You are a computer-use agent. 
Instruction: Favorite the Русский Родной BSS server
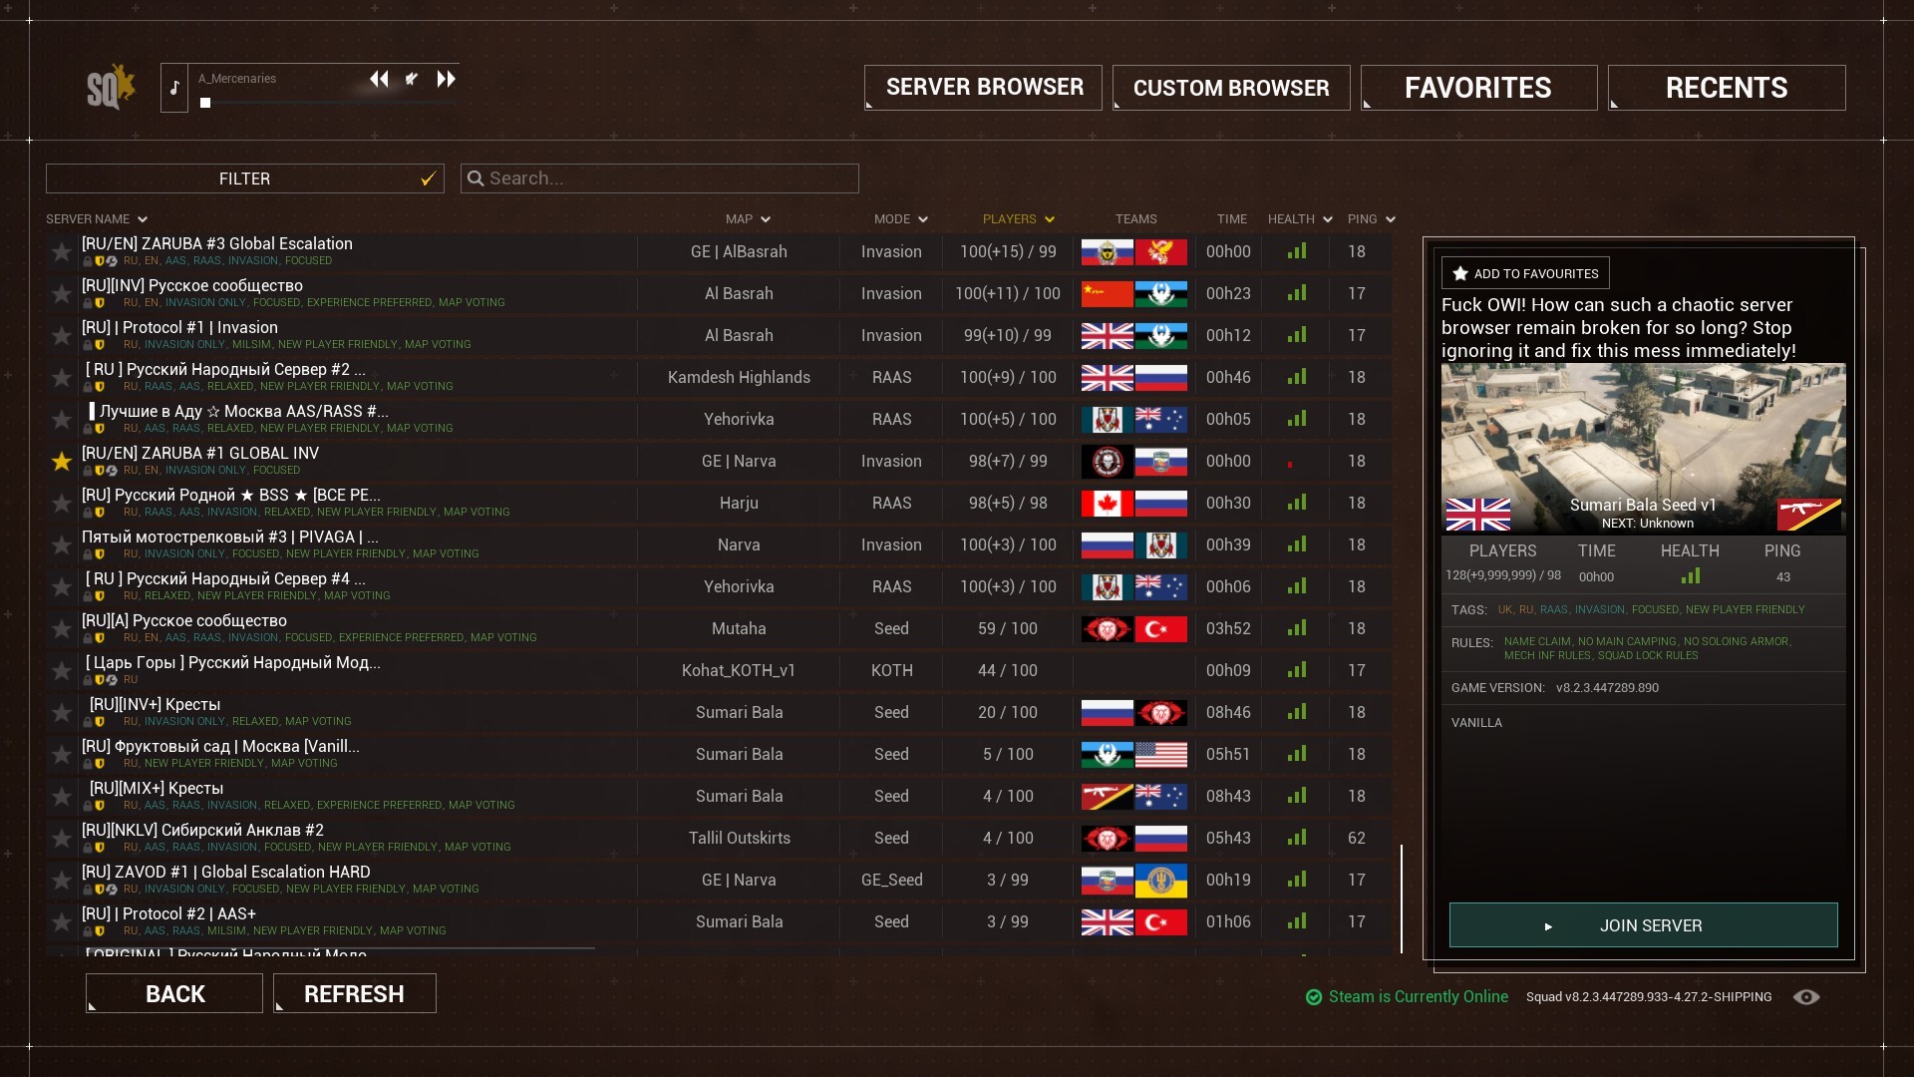62,503
